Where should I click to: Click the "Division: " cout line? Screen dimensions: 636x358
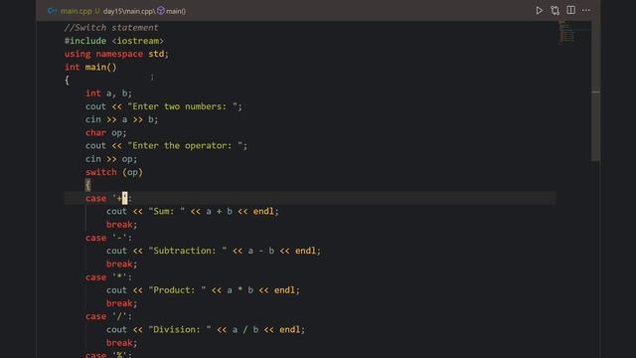pos(206,329)
